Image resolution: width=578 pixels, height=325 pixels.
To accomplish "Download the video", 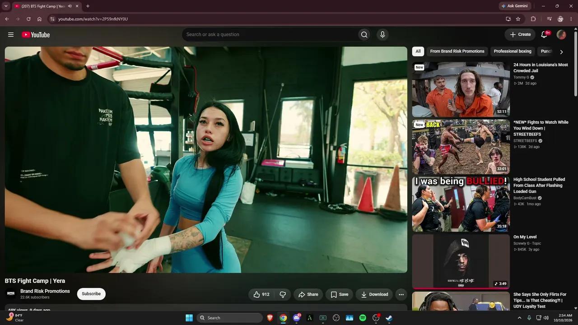I will click(374, 294).
